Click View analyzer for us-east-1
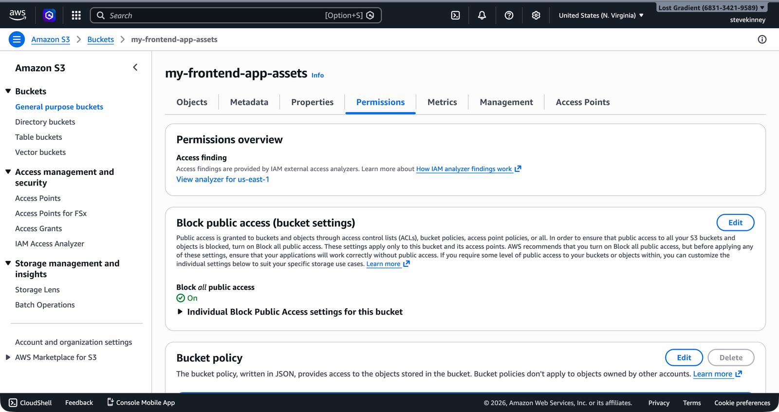The width and height of the screenshot is (779, 412). 223,179
